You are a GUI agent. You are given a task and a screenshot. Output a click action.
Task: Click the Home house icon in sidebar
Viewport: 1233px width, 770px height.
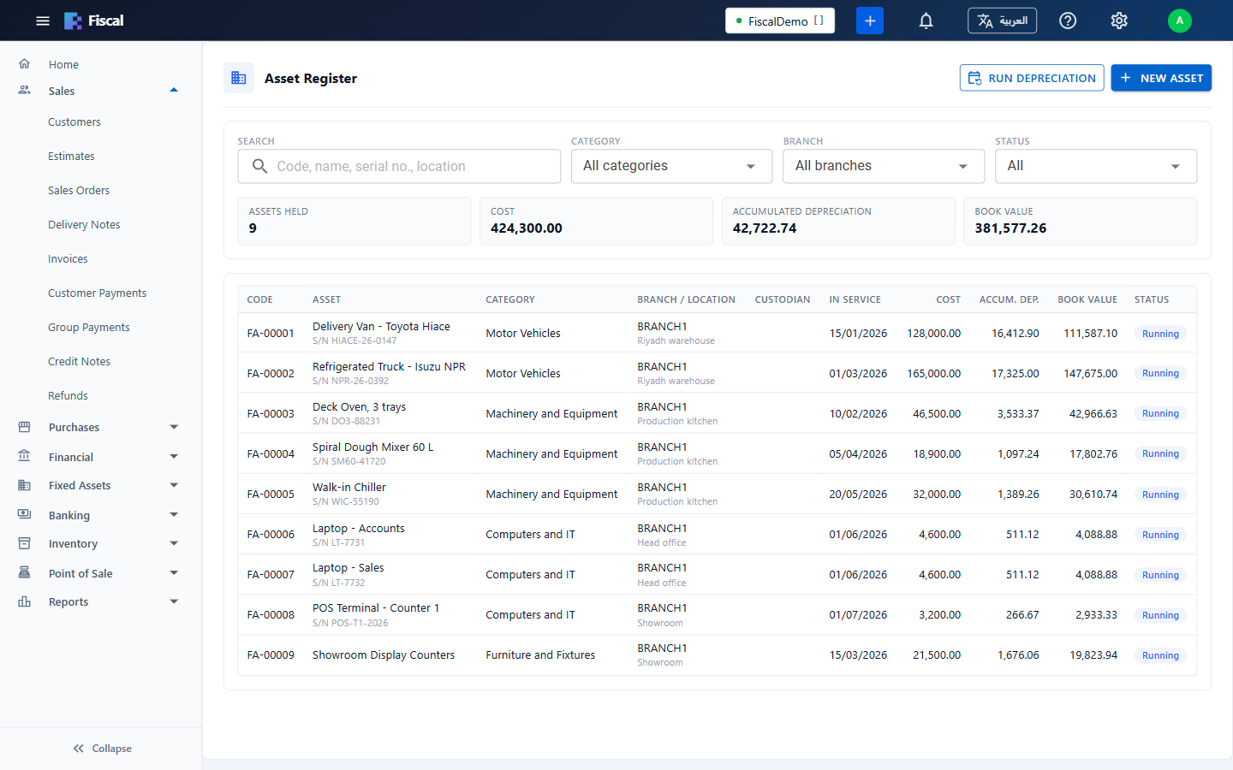point(25,63)
